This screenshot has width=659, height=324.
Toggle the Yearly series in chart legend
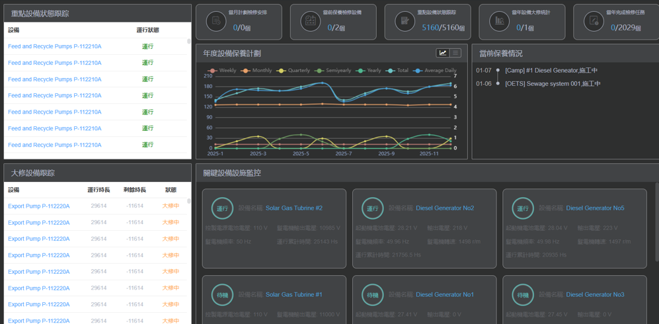pyautogui.click(x=368, y=71)
